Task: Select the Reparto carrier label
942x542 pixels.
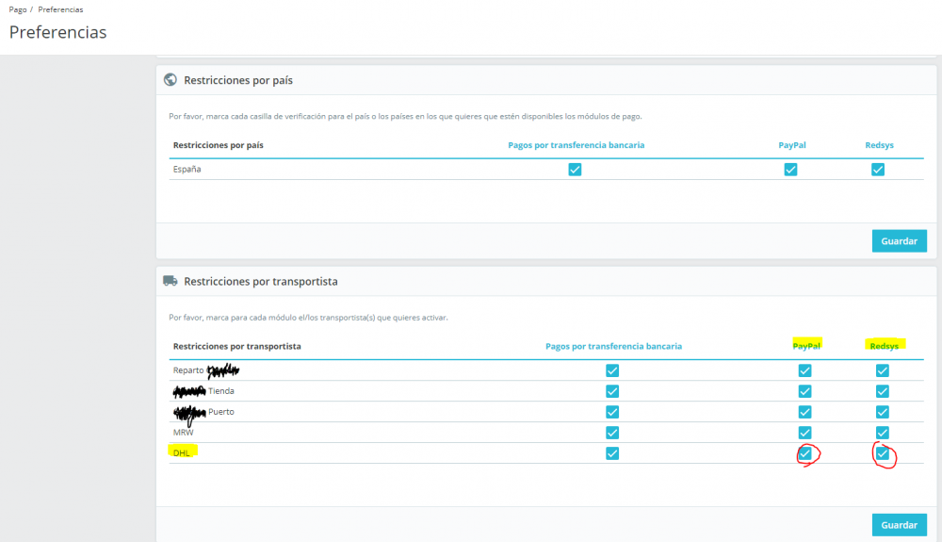Action: click(188, 370)
